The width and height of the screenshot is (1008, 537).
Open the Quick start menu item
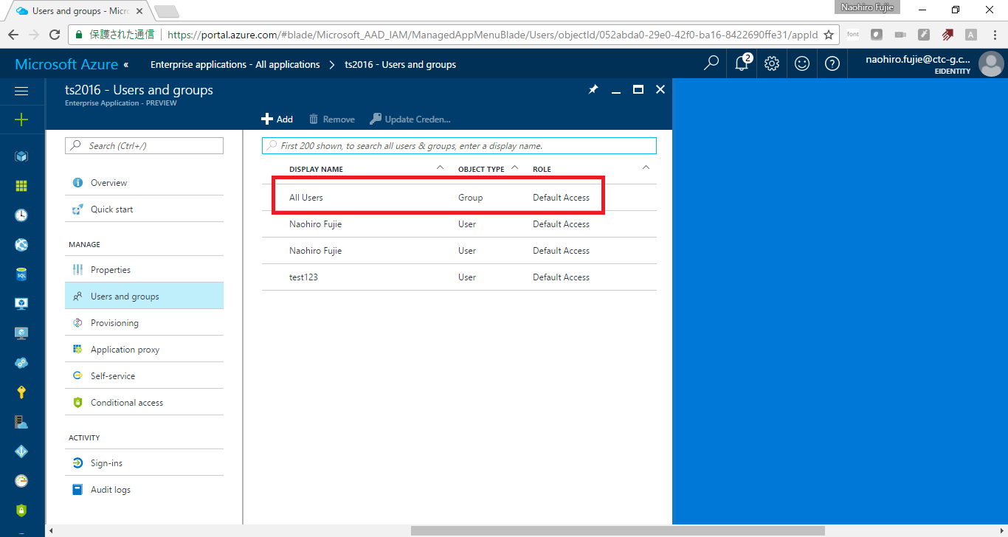tap(144, 209)
